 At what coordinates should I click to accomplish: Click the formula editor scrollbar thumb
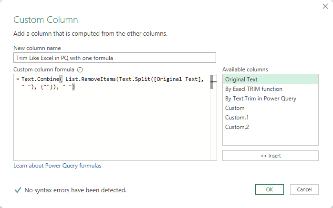211,82
